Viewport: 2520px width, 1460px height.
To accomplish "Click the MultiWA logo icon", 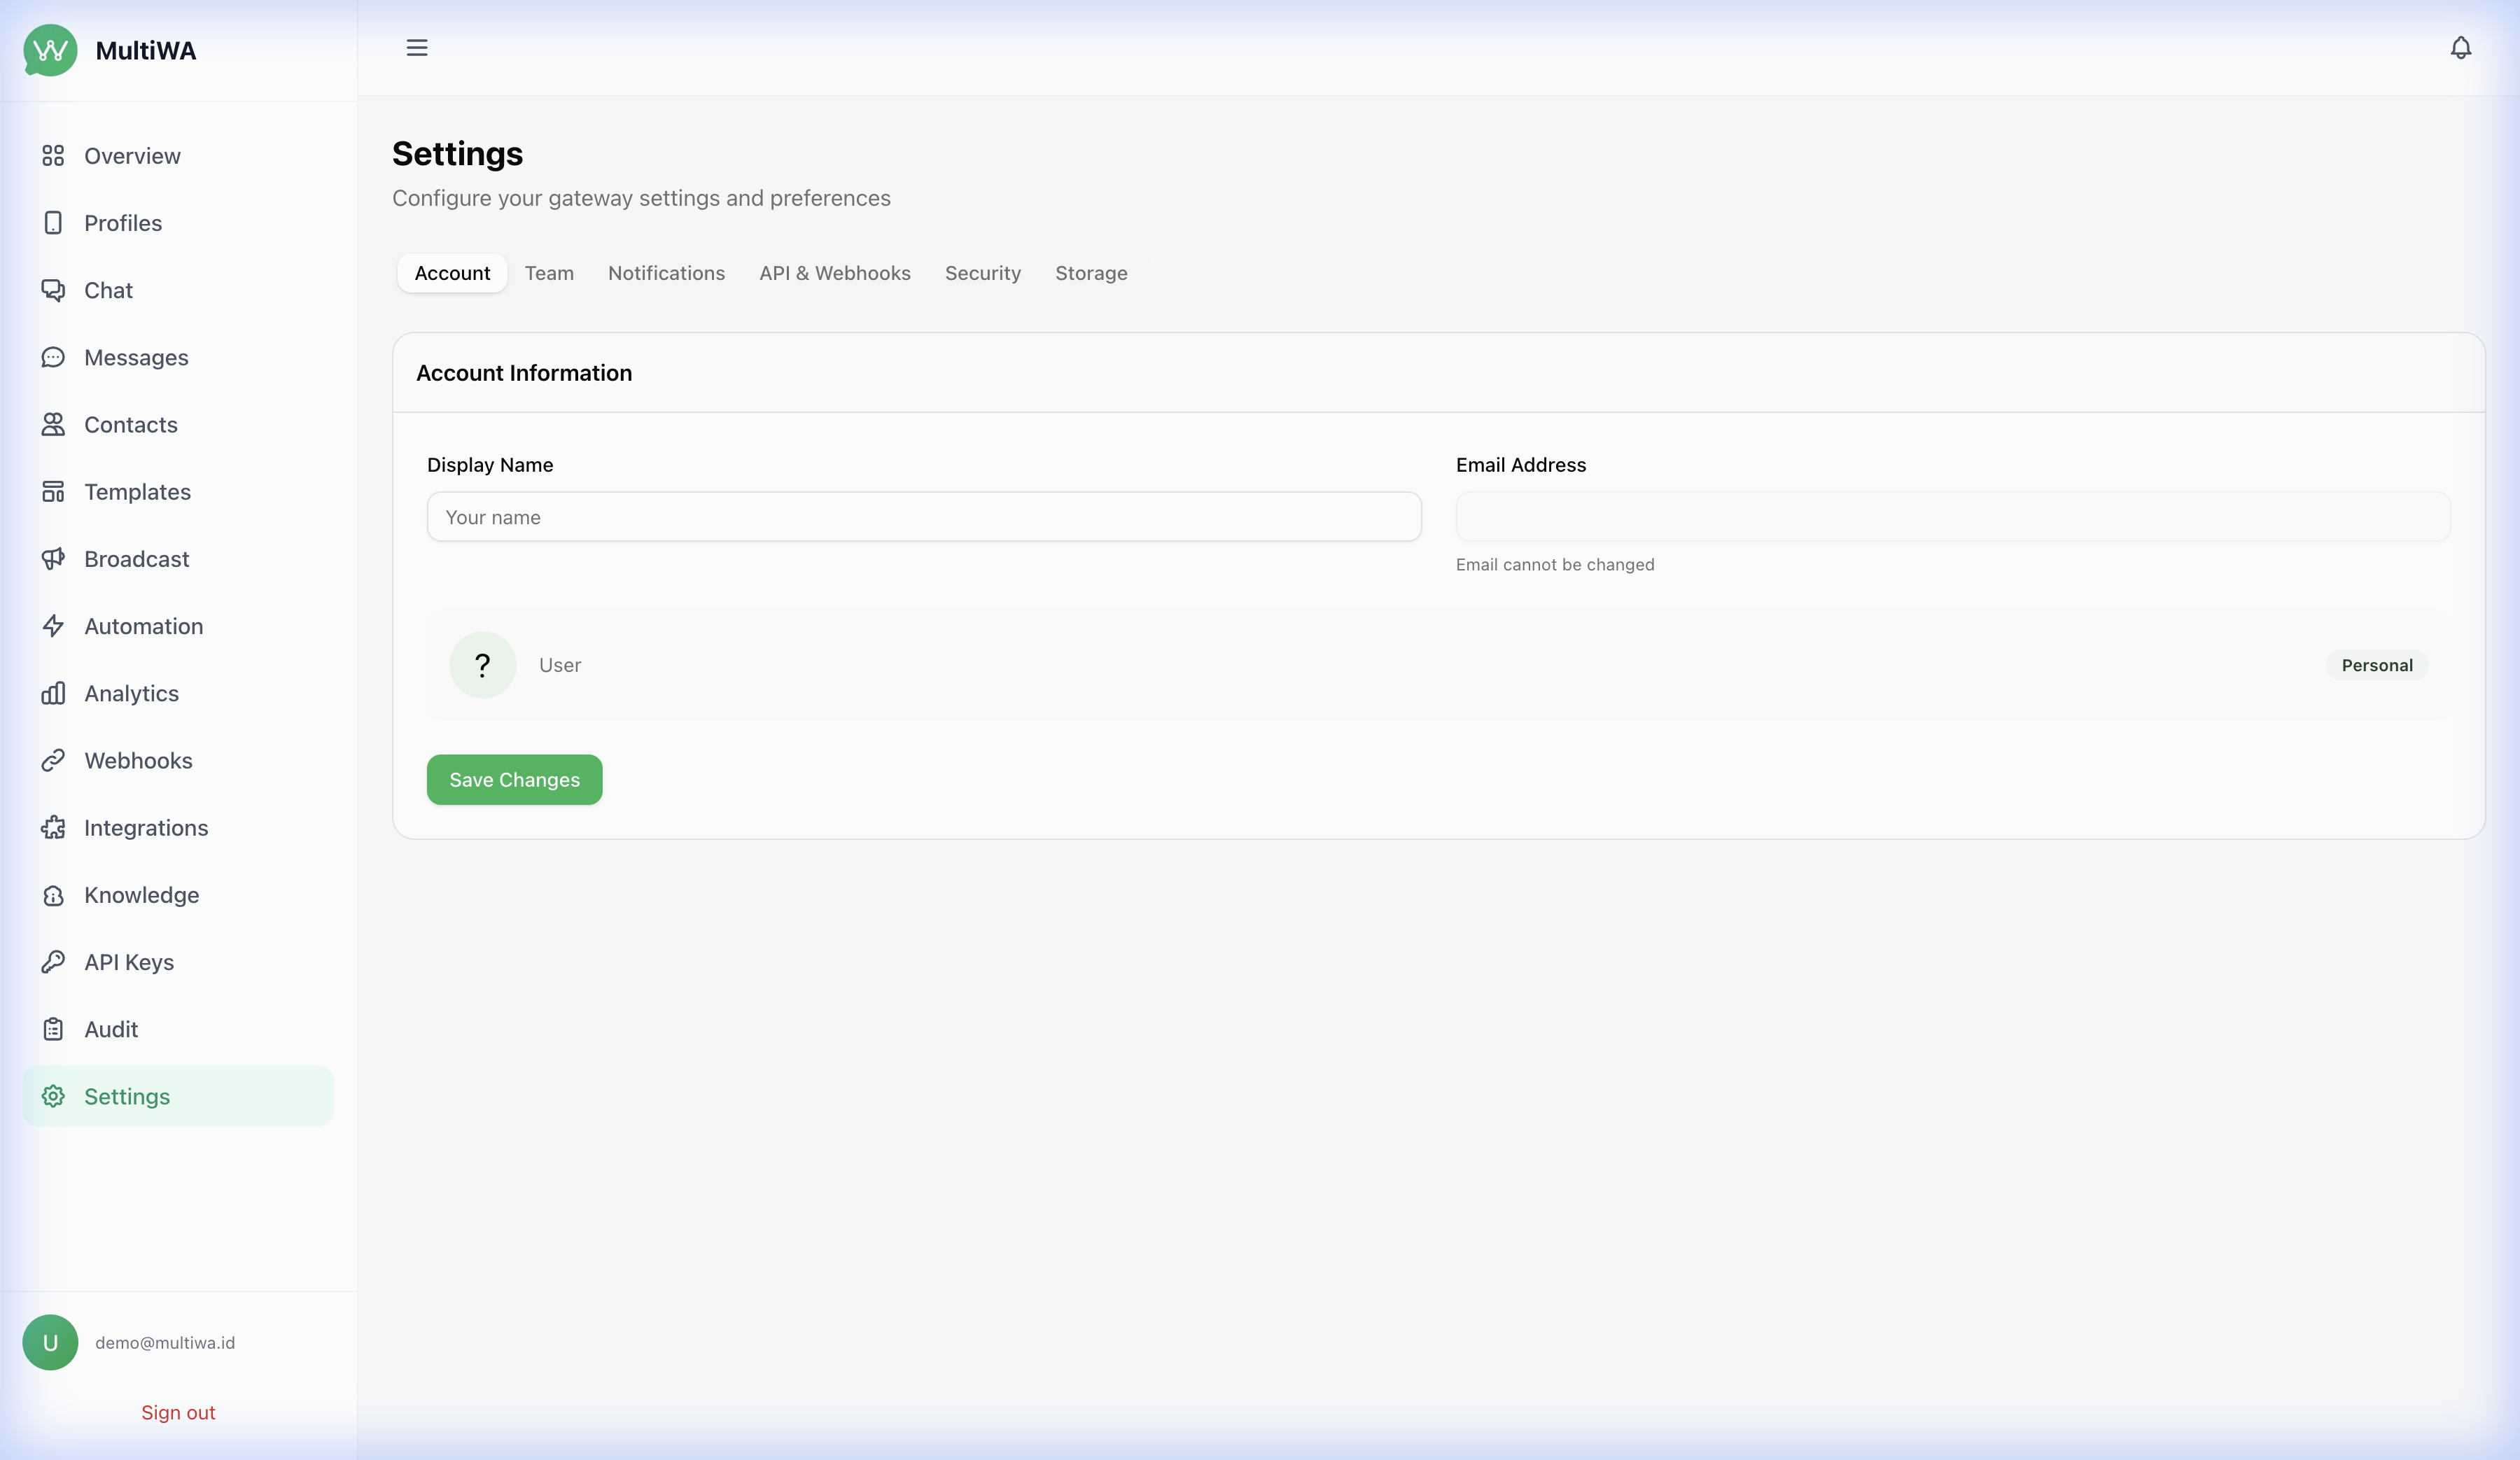I will pos(50,50).
